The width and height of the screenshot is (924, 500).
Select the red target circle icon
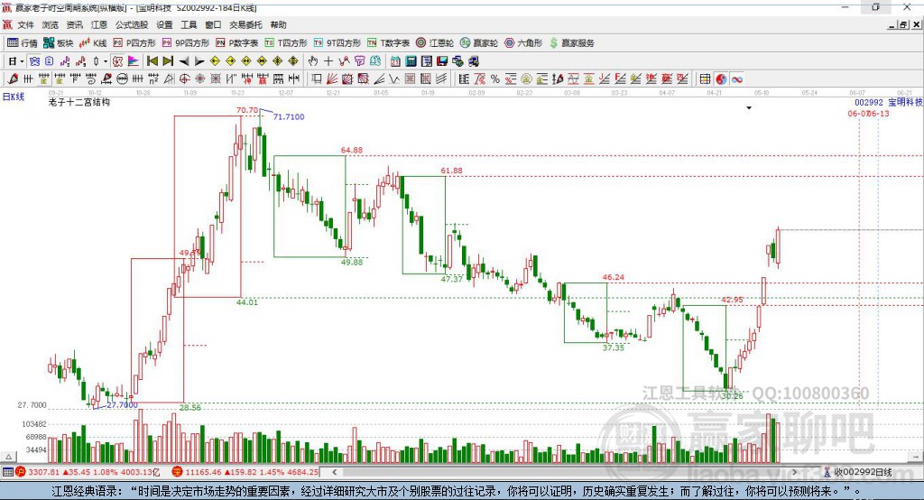tap(184, 79)
